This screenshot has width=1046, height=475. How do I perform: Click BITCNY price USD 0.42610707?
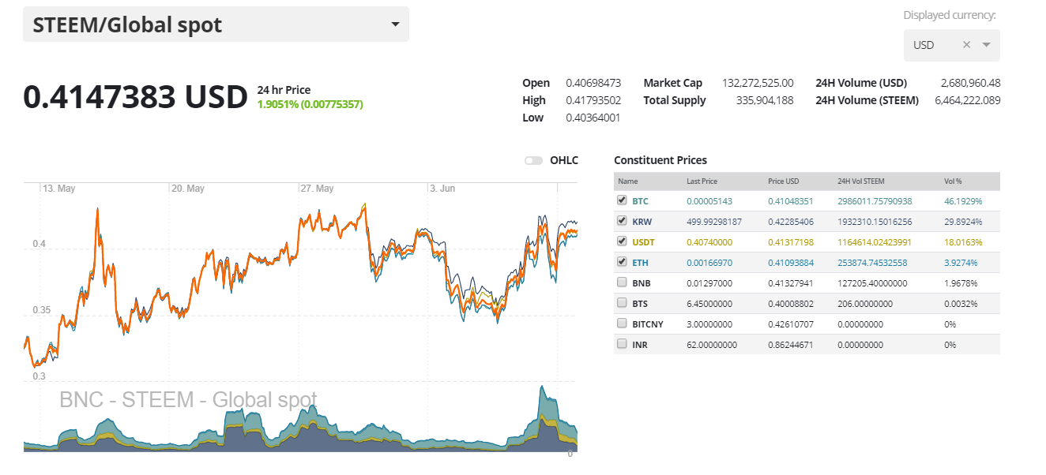pyautogui.click(x=791, y=324)
